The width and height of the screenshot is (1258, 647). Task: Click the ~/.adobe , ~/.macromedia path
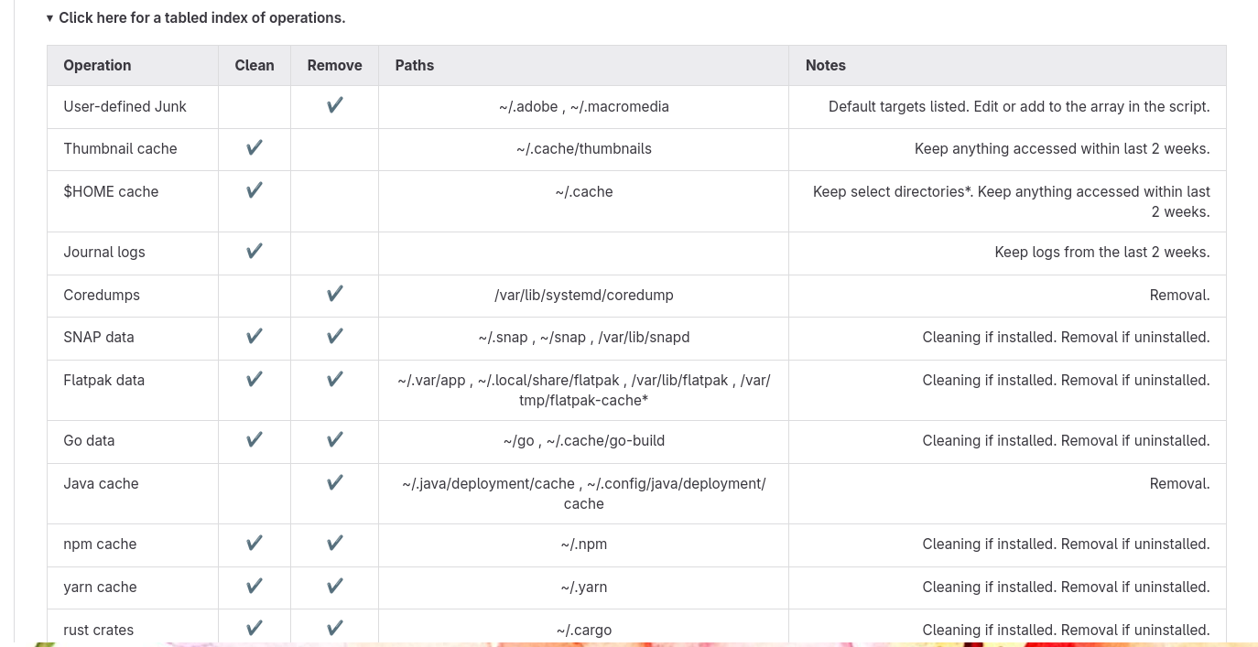pyautogui.click(x=584, y=107)
